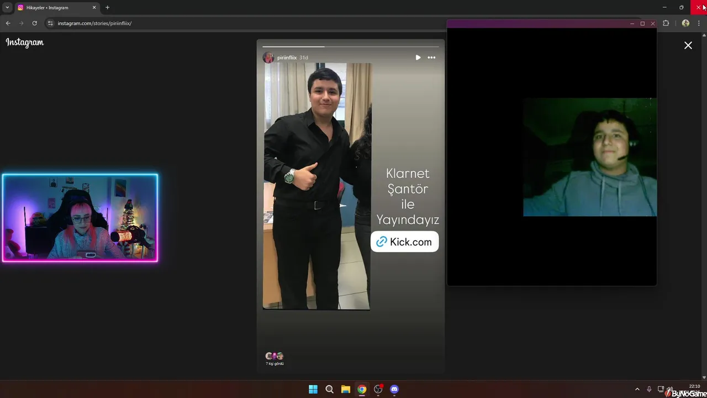Screen dimensions: 707x398
Task: Open Chrome extensions puzzle icon
Action: [x=666, y=23]
